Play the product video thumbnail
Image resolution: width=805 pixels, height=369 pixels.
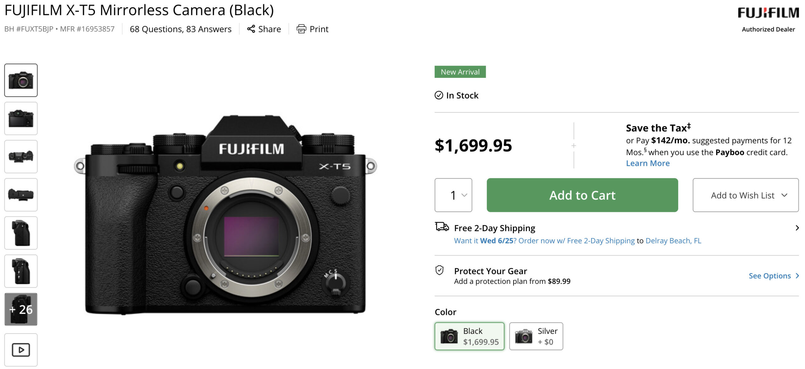[21, 350]
